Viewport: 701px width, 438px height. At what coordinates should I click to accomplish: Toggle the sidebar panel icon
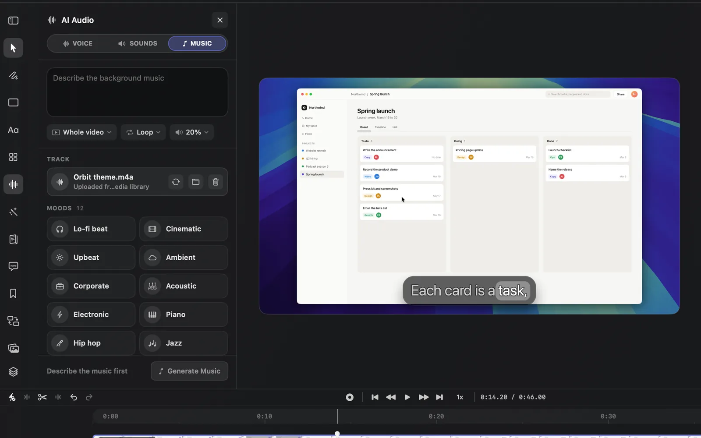13,21
